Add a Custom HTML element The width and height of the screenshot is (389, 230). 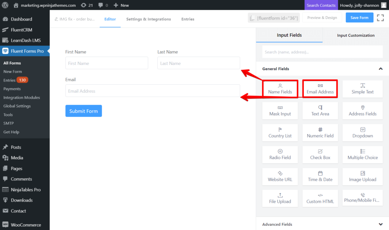[x=320, y=198]
